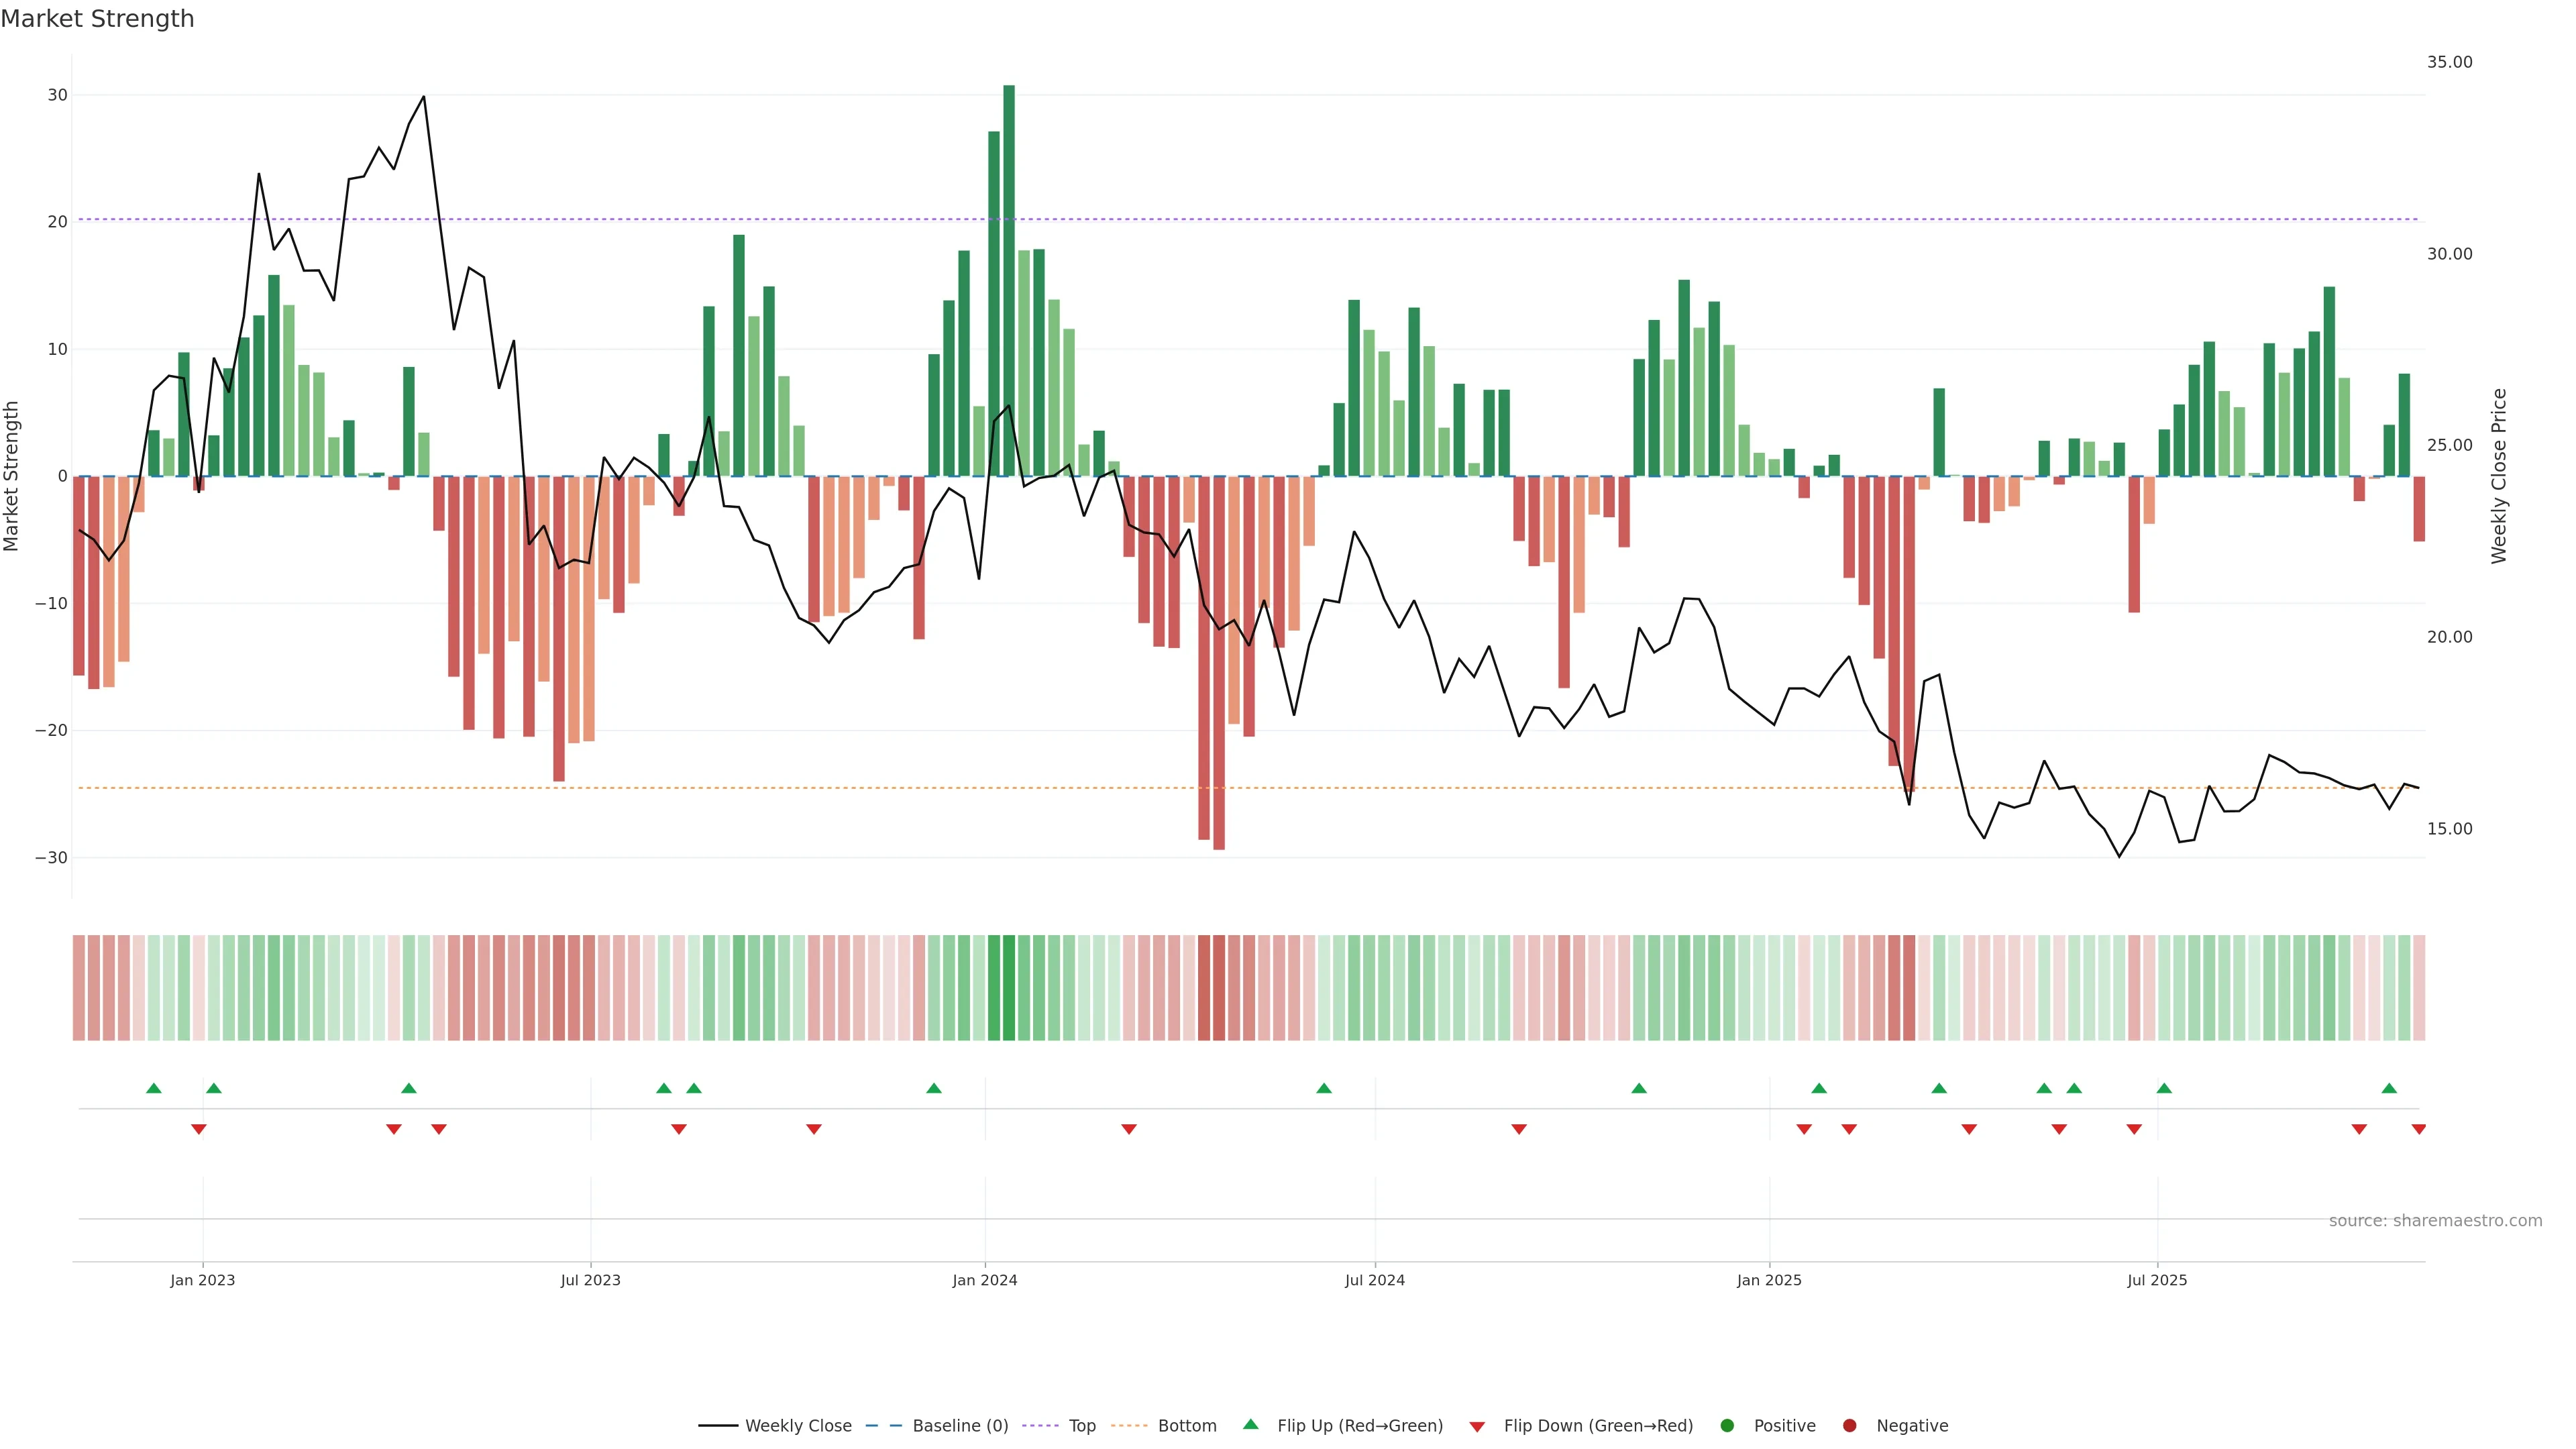2576x1449 pixels.
Task: Click the darkest green heatmap strip cell
Action: [x=1009, y=988]
